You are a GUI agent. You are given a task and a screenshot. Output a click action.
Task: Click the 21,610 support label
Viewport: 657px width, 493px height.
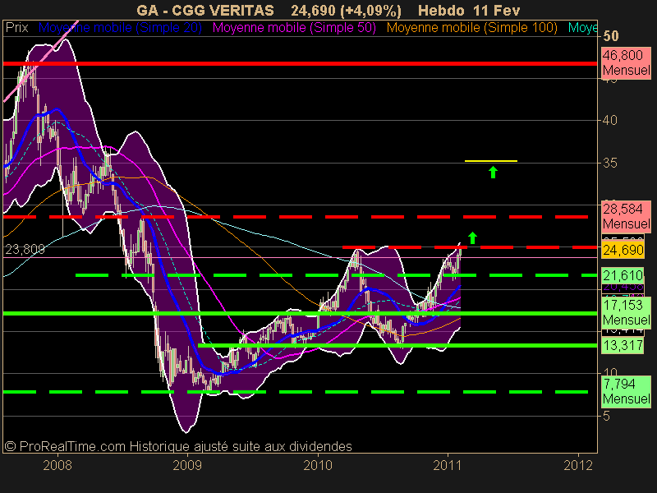[623, 275]
